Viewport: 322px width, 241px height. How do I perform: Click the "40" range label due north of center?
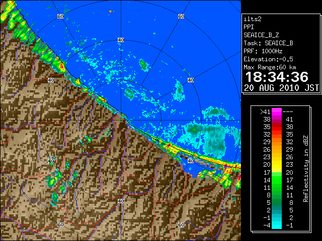121,40
